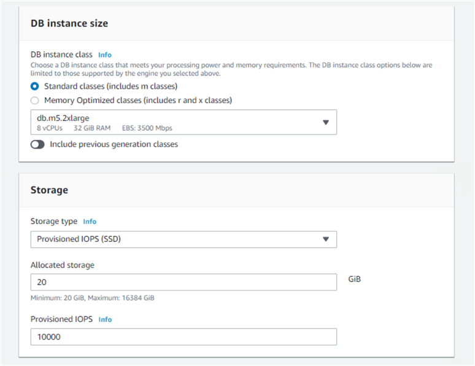475x366 pixels.
Task: Click the Storage type dropdown arrow icon
Action: (x=326, y=239)
